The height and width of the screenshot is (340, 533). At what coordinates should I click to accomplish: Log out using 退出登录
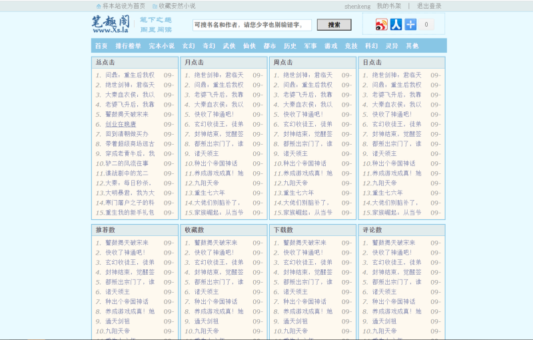pos(429,6)
